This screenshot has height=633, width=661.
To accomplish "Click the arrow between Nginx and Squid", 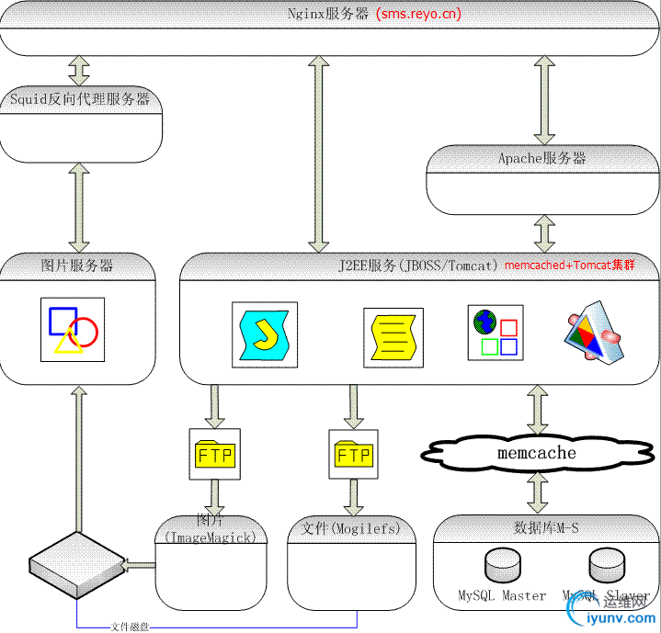I will pyautogui.click(x=79, y=71).
